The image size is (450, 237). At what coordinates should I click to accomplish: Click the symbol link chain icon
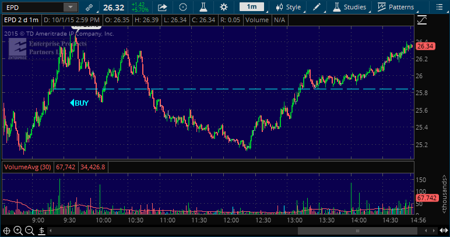point(89,8)
